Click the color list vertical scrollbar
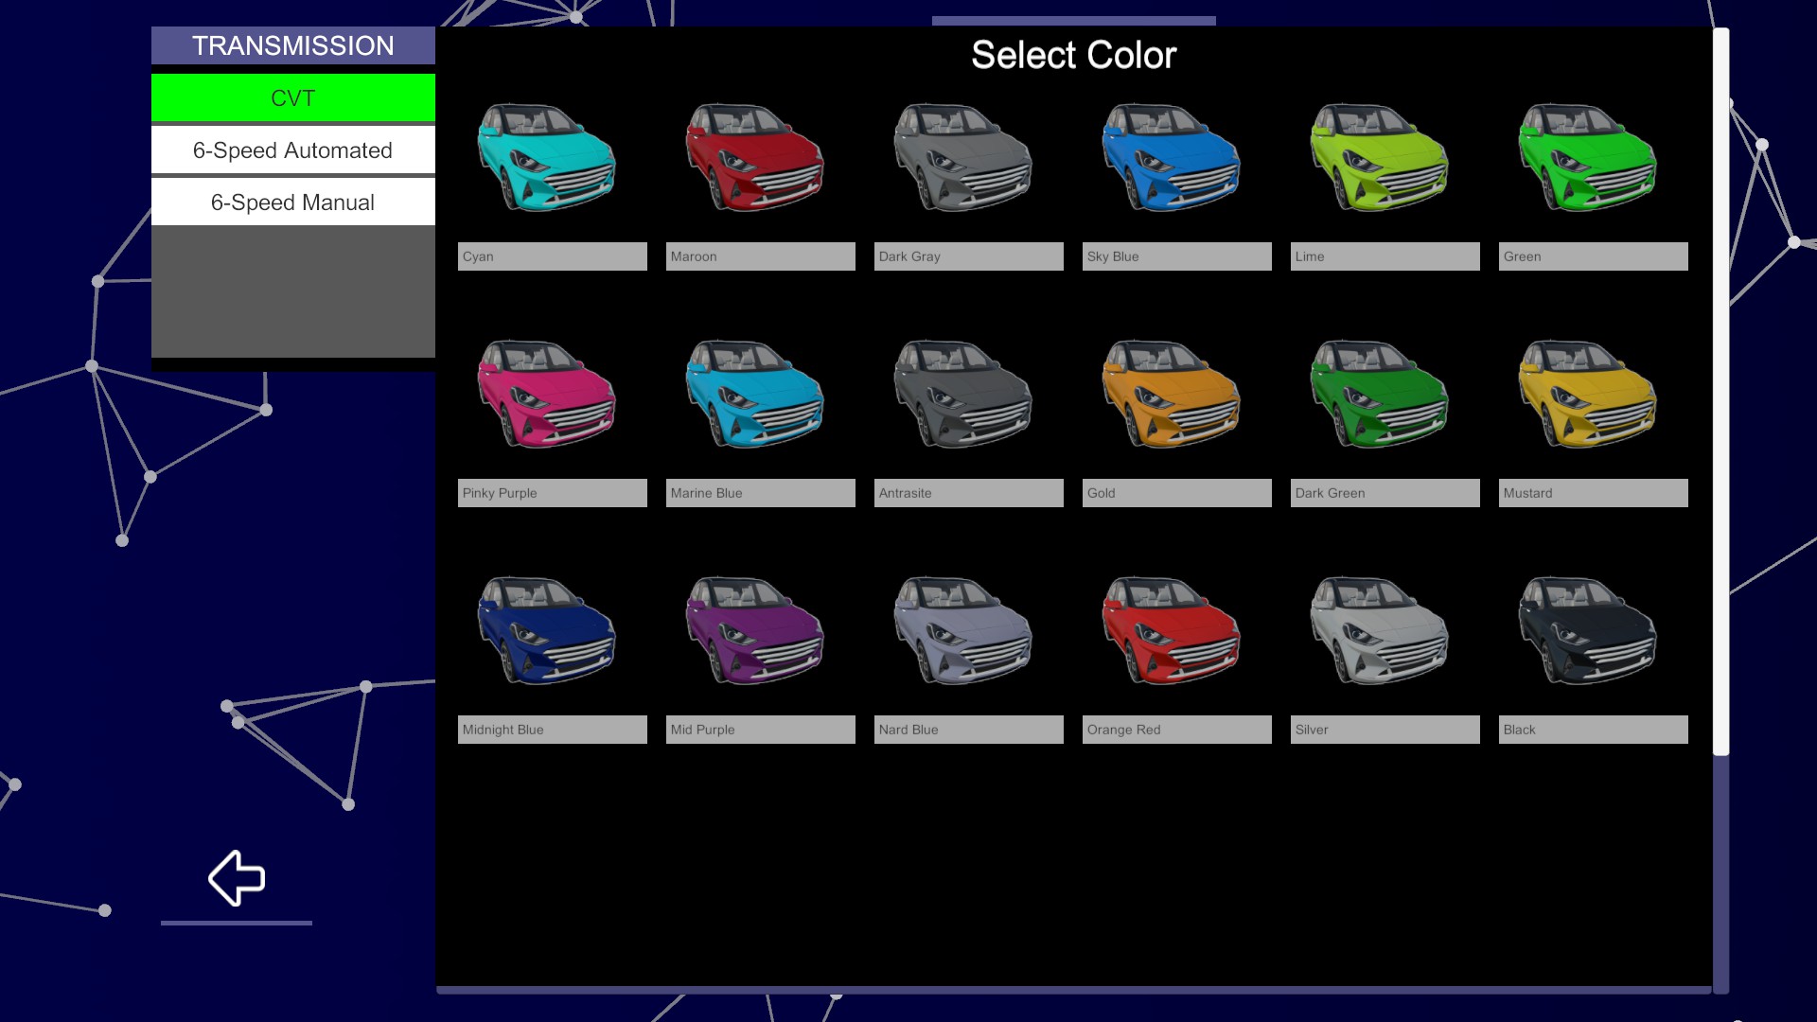This screenshot has height=1022, width=1817. point(1720,392)
